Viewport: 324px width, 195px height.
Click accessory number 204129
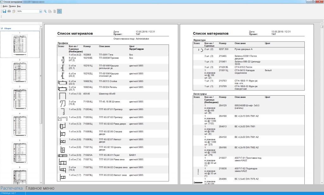tap(223, 105)
